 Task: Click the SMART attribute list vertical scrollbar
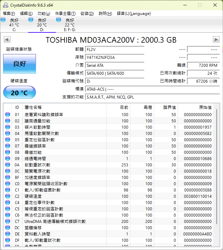tap(216, 167)
